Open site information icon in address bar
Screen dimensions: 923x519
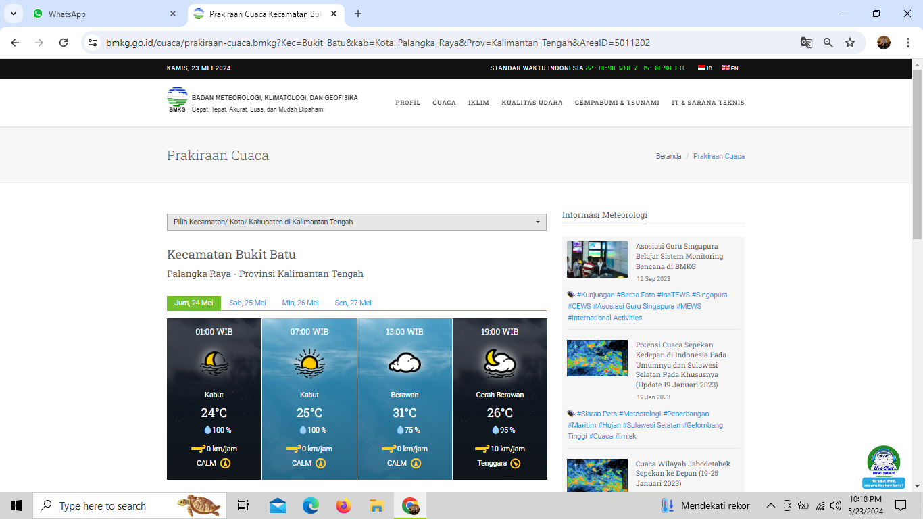point(93,43)
